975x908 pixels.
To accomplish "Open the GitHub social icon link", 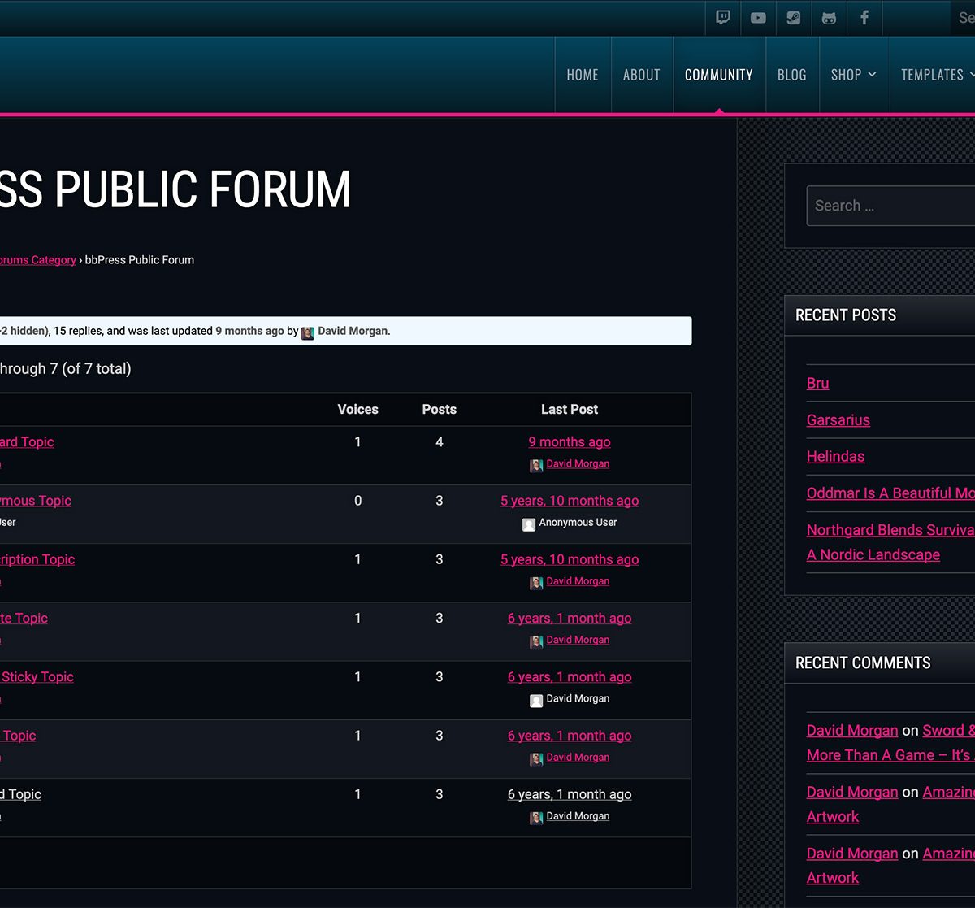I will click(x=829, y=18).
